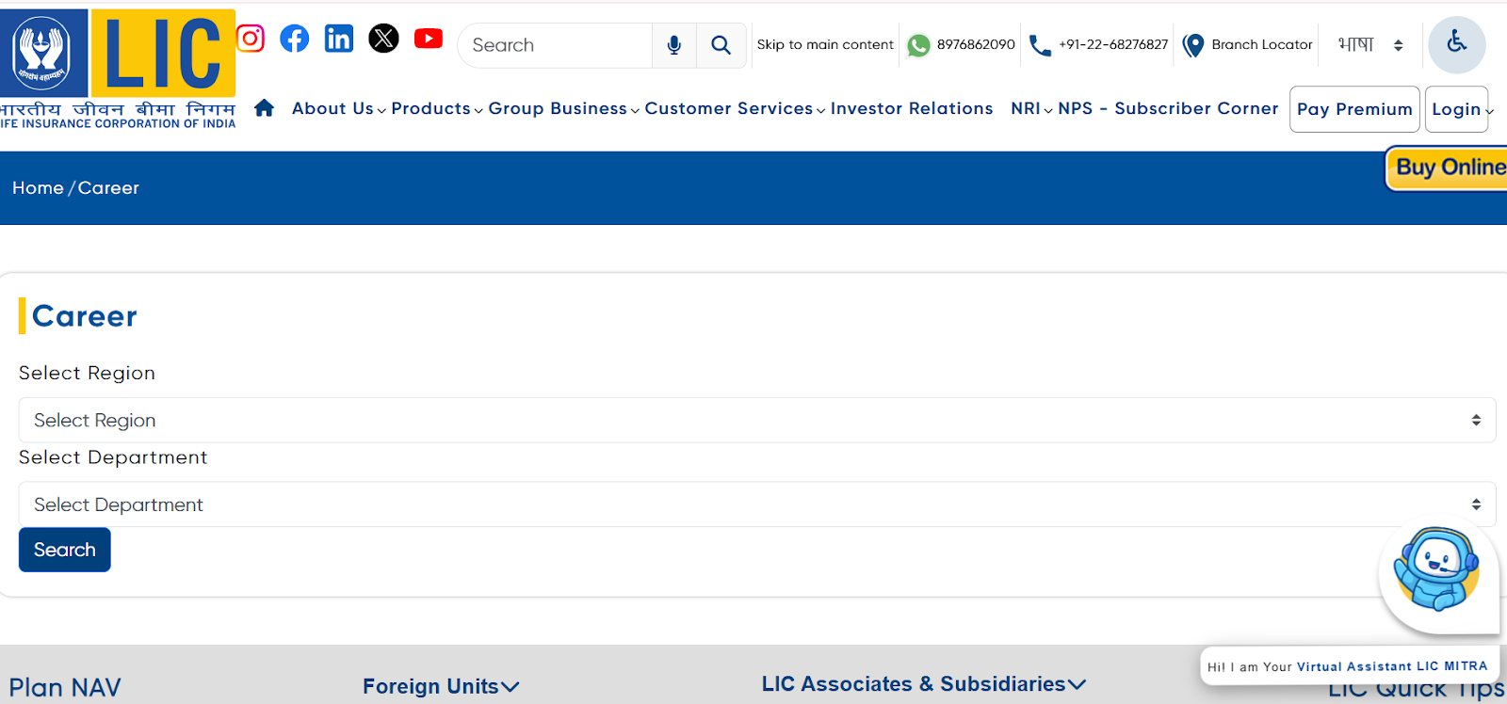1507x704 pixels.
Task: Click the magnifier search icon
Action: (x=721, y=45)
